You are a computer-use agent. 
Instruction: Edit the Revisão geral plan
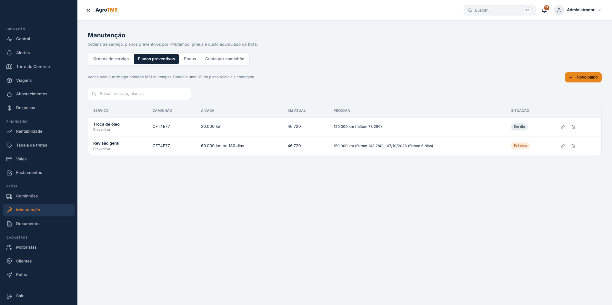tap(563, 146)
